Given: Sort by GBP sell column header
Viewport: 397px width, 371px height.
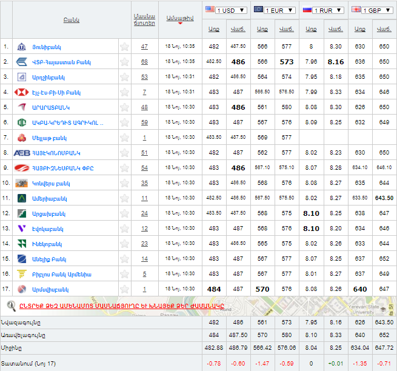Looking at the screenshot, I should pos(384,29).
